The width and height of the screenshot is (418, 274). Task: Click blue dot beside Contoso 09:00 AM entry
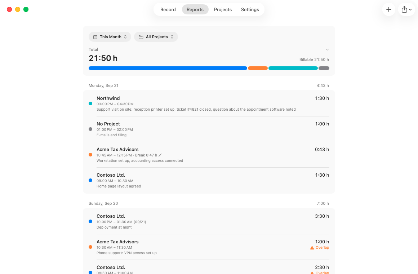(x=90, y=180)
